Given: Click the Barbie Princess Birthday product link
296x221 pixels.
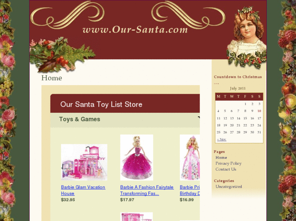Looking at the screenshot, I should pos(190,190).
